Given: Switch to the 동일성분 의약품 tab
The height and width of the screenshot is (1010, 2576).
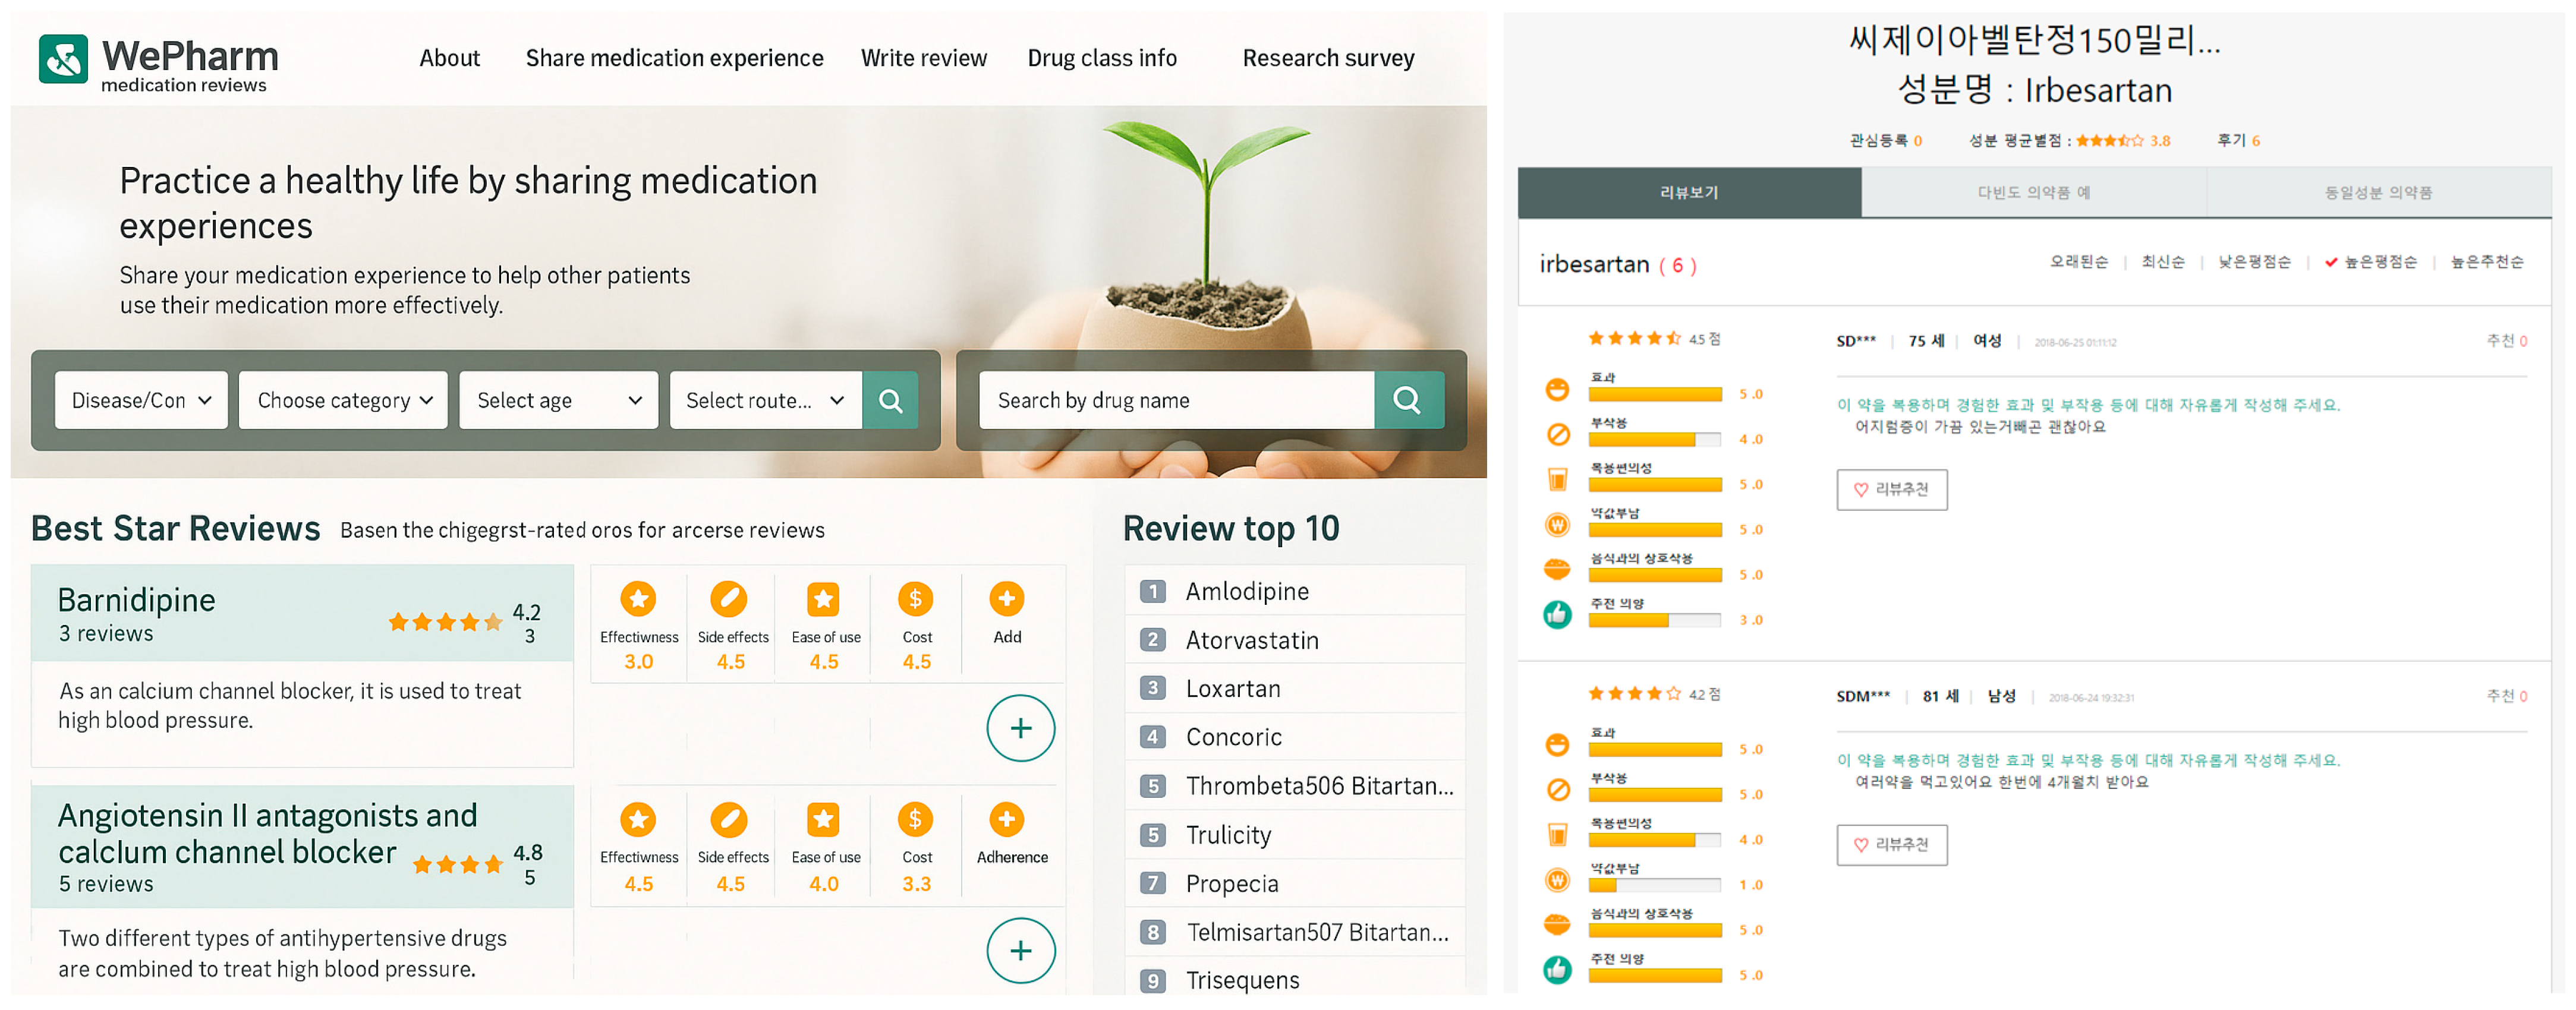Looking at the screenshot, I should click(2378, 193).
